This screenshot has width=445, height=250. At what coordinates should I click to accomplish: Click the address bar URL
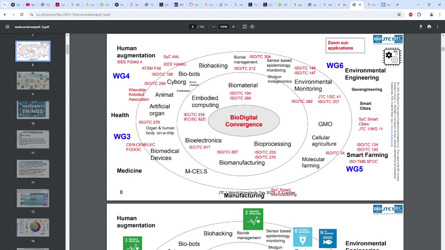coord(73,15)
